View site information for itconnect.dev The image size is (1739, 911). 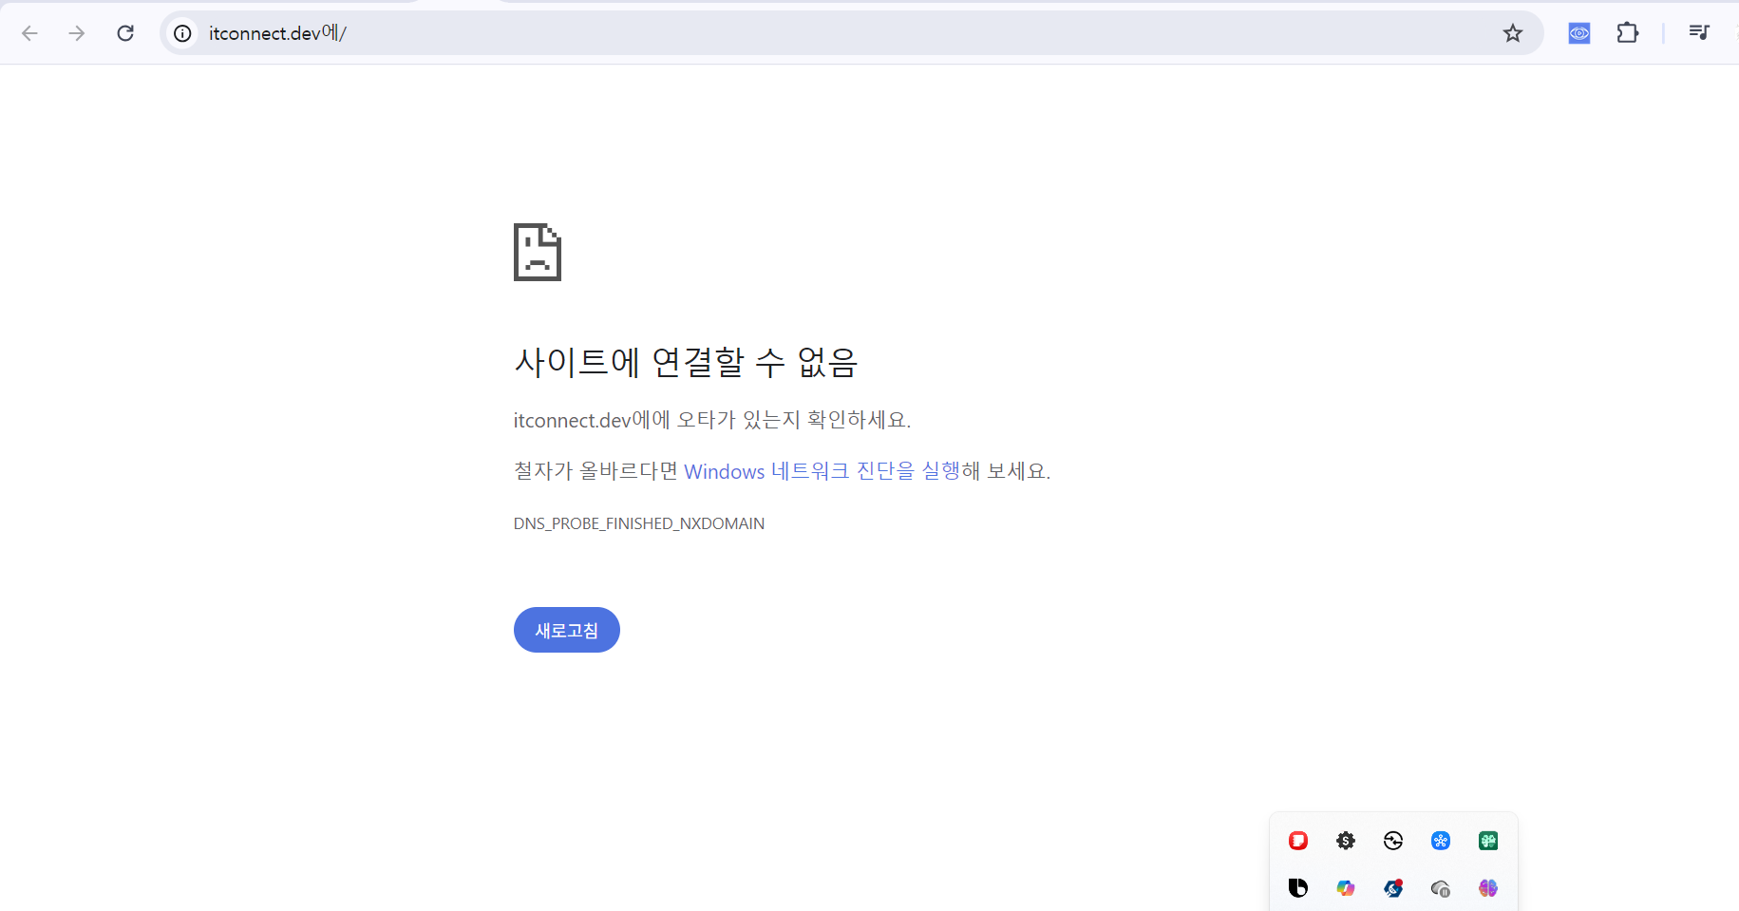[x=182, y=33]
